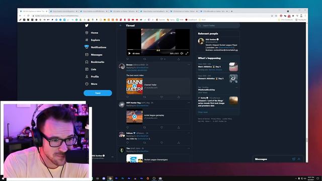Open options for #NationalBookDay trend
Screen dimensions: 322x181
[x=236, y=87]
